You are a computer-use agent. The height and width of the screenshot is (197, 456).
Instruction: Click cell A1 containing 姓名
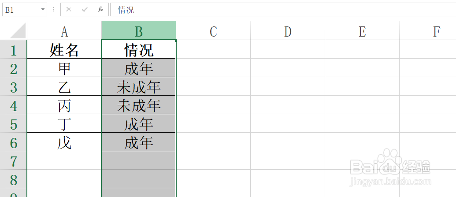point(64,50)
